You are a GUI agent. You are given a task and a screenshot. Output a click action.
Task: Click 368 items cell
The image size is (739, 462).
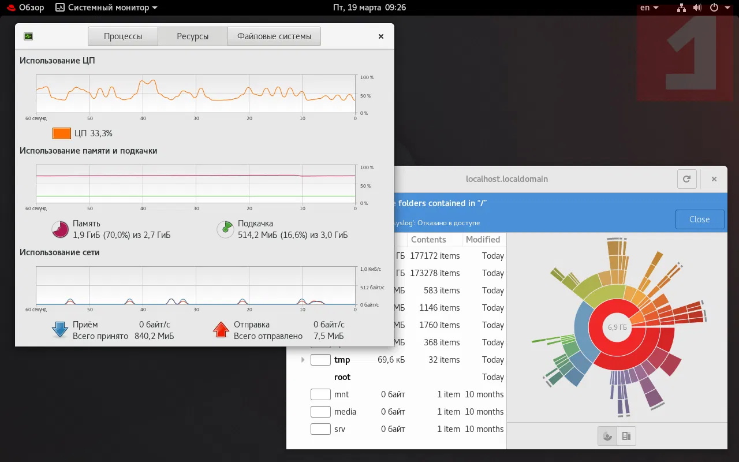point(442,342)
